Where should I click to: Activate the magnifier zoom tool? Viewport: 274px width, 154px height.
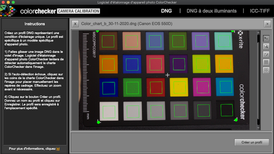point(266,46)
